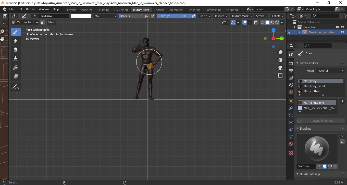Toggle the camera view icon
Viewport: 347px width, 185px height.
tap(280, 68)
